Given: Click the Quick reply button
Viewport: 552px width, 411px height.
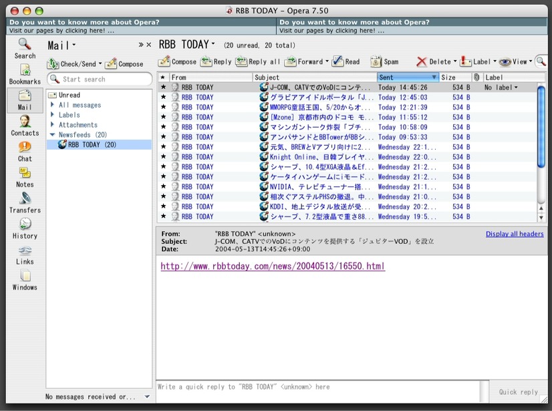Looking at the screenshot, I should point(518,392).
